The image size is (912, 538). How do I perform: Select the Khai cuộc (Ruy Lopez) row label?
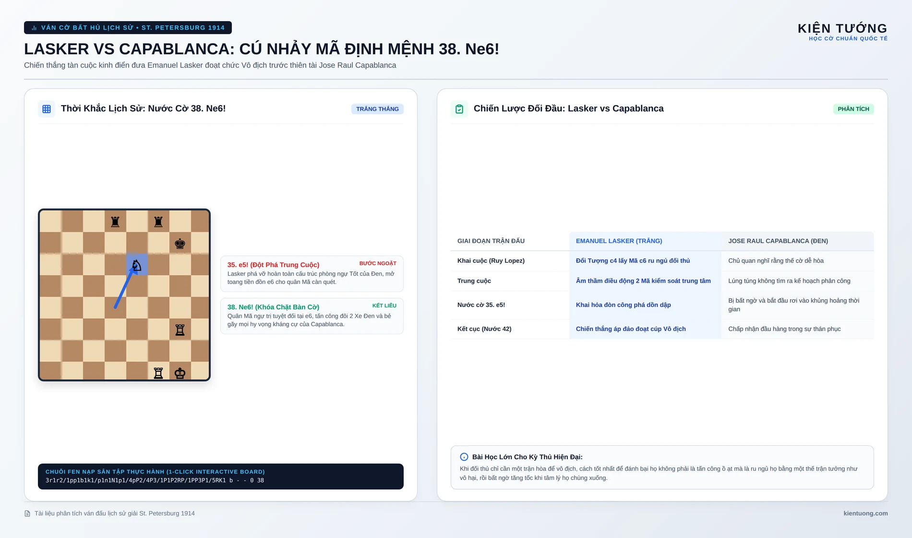pos(491,261)
